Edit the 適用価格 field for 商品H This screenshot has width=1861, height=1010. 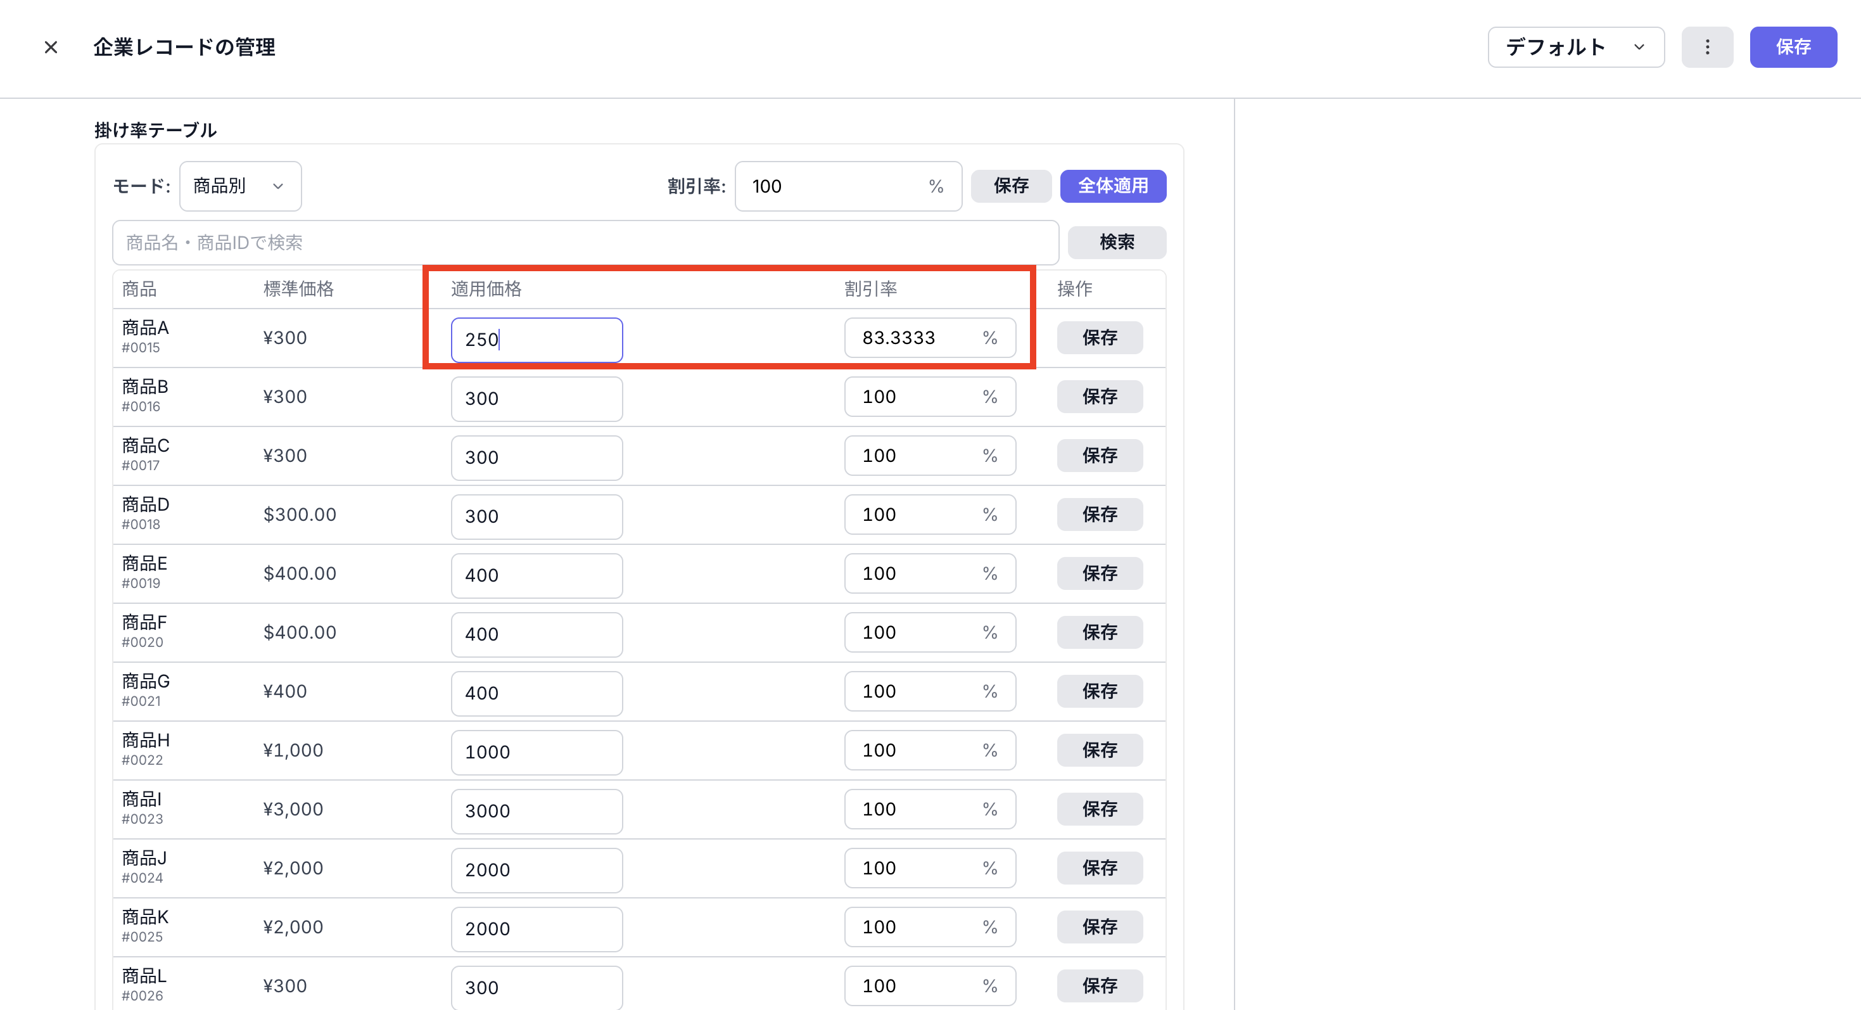(536, 752)
